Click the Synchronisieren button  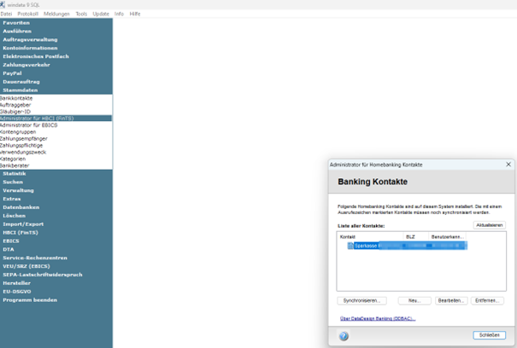[361, 300]
